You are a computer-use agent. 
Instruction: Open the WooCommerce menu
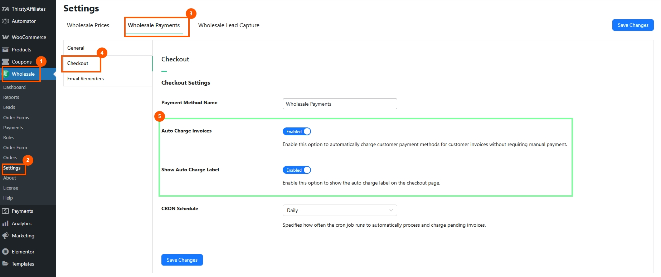click(28, 37)
